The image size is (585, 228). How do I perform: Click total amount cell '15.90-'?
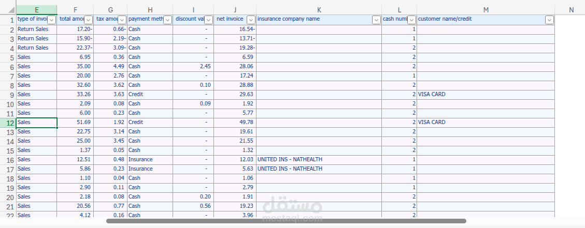(x=75, y=38)
